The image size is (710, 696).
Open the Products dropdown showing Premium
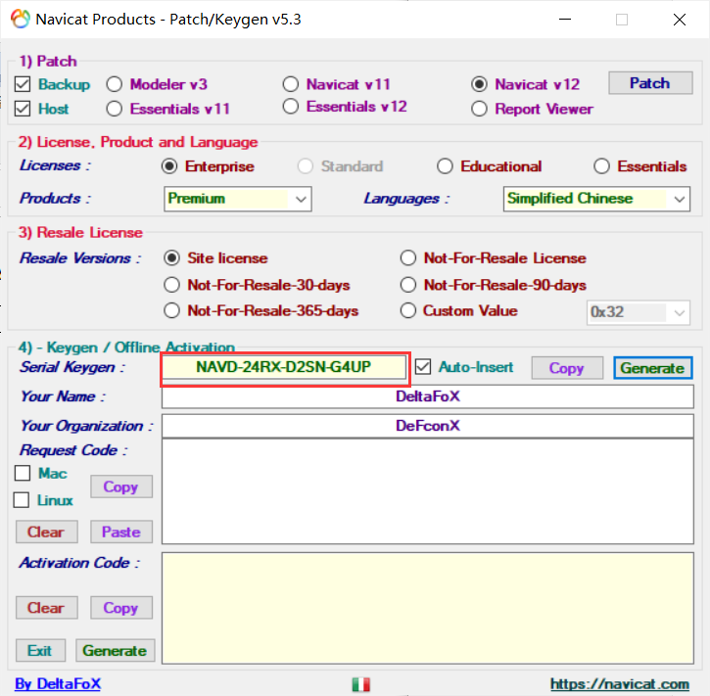click(x=238, y=199)
